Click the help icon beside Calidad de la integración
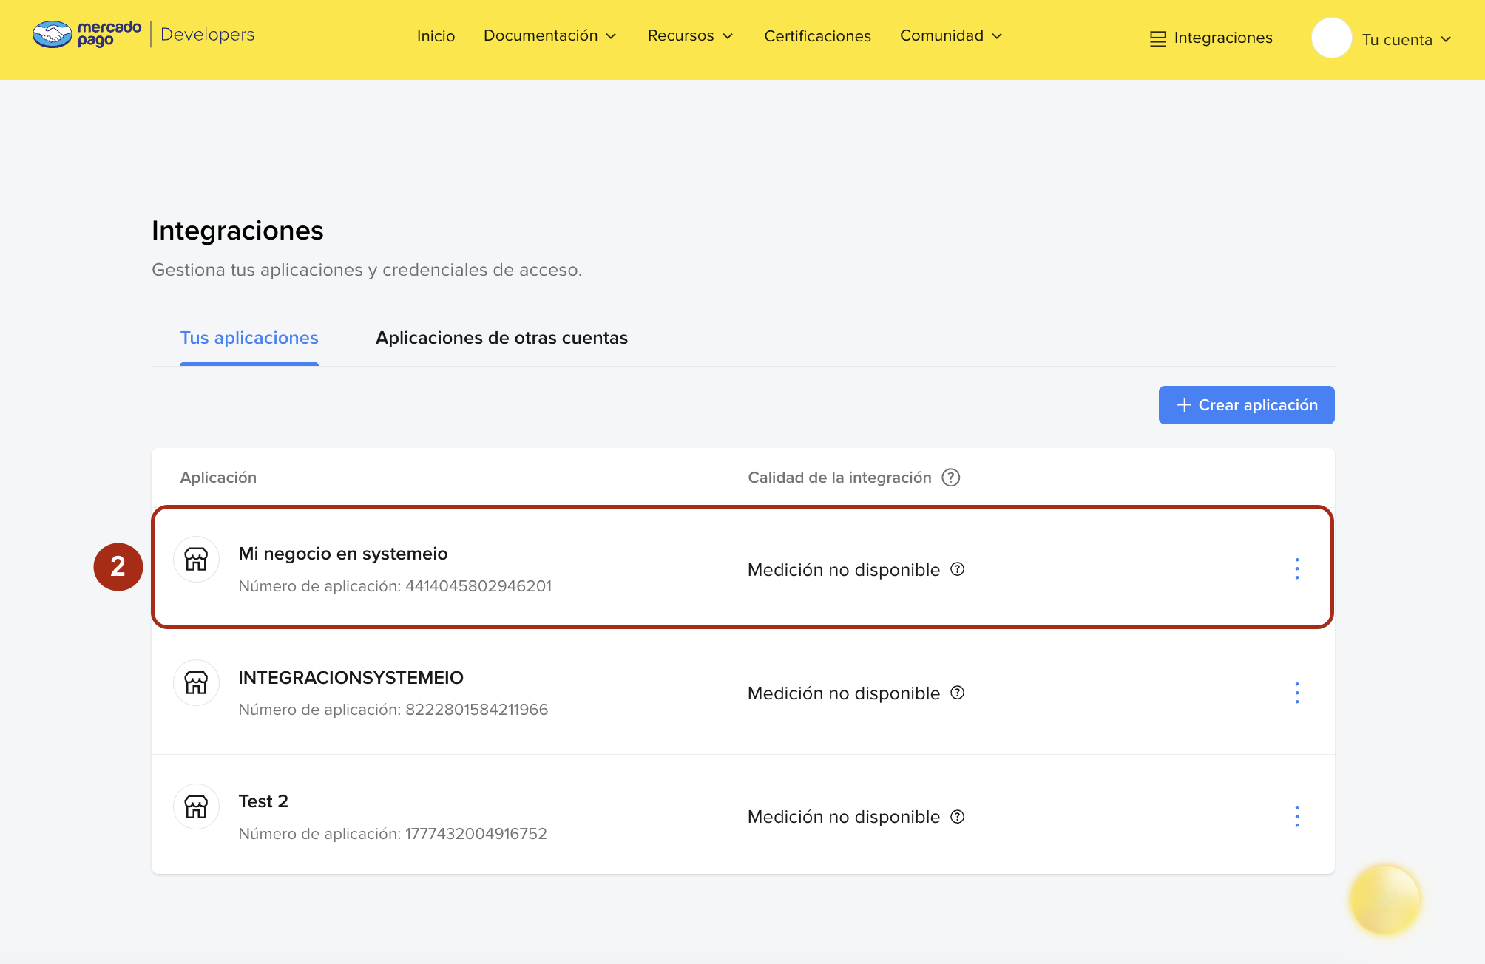The height and width of the screenshot is (964, 1485). click(x=951, y=478)
